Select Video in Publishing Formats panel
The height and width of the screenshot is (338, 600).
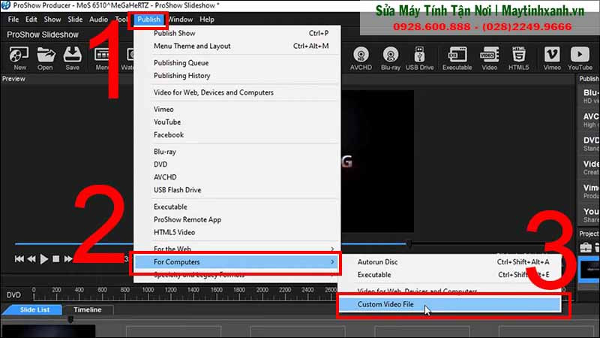(x=589, y=167)
